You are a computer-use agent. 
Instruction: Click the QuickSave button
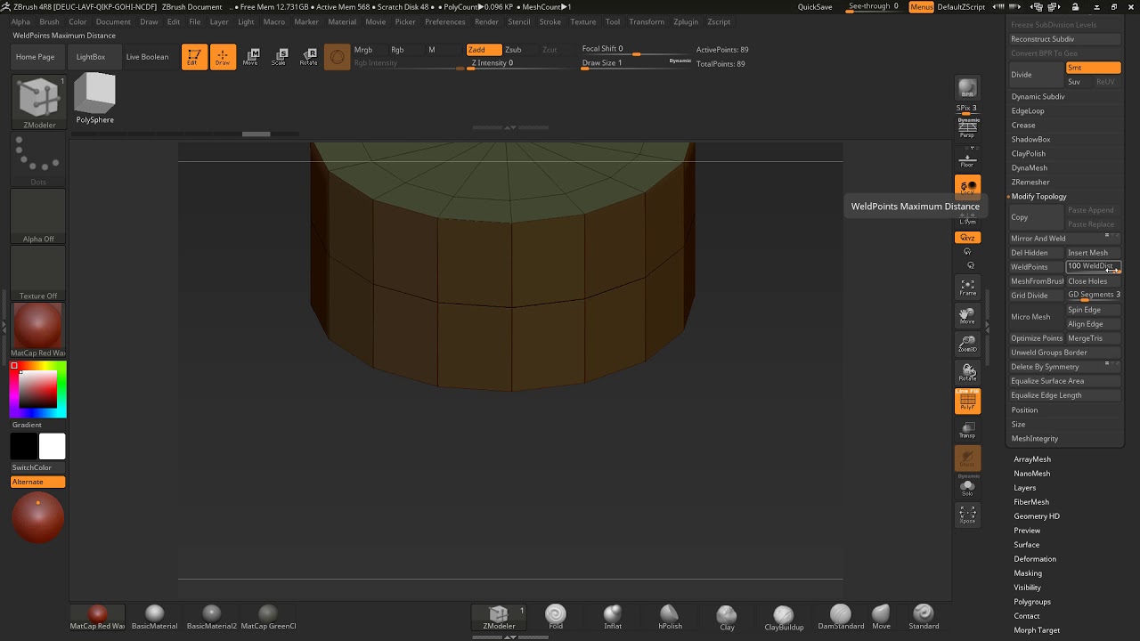pyautogui.click(x=815, y=7)
